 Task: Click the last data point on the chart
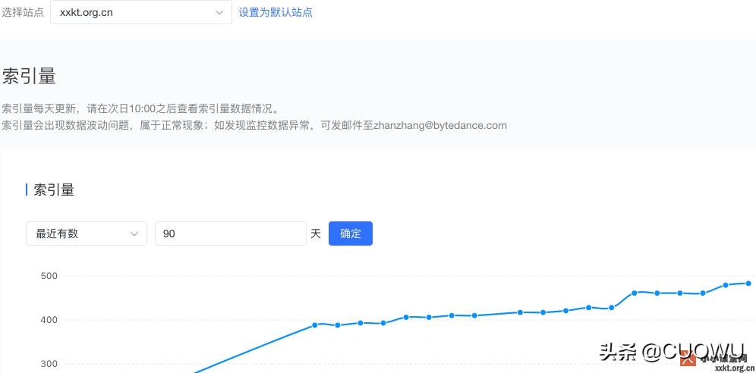748,284
